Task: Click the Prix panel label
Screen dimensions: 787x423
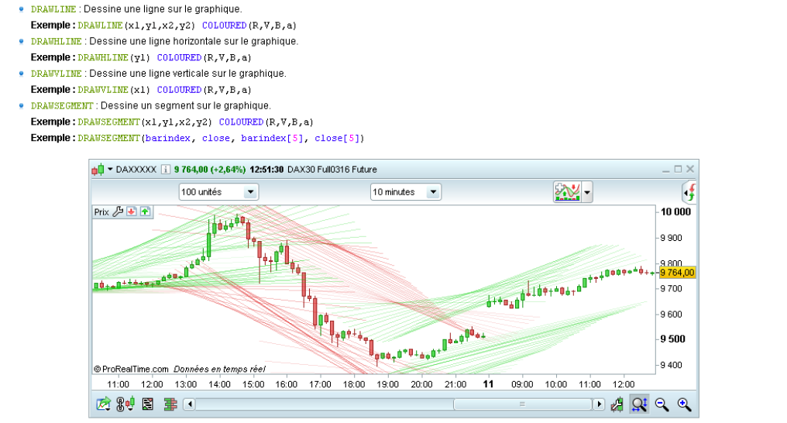Action: tap(101, 212)
